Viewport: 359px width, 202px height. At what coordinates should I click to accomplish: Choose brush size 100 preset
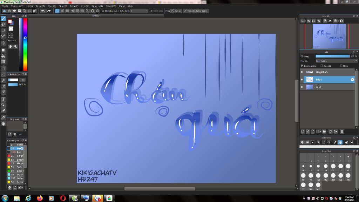[318, 176]
